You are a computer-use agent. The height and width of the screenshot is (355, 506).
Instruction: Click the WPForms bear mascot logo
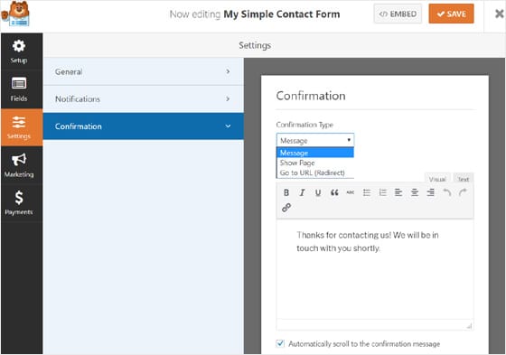click(x=15, y=14)
